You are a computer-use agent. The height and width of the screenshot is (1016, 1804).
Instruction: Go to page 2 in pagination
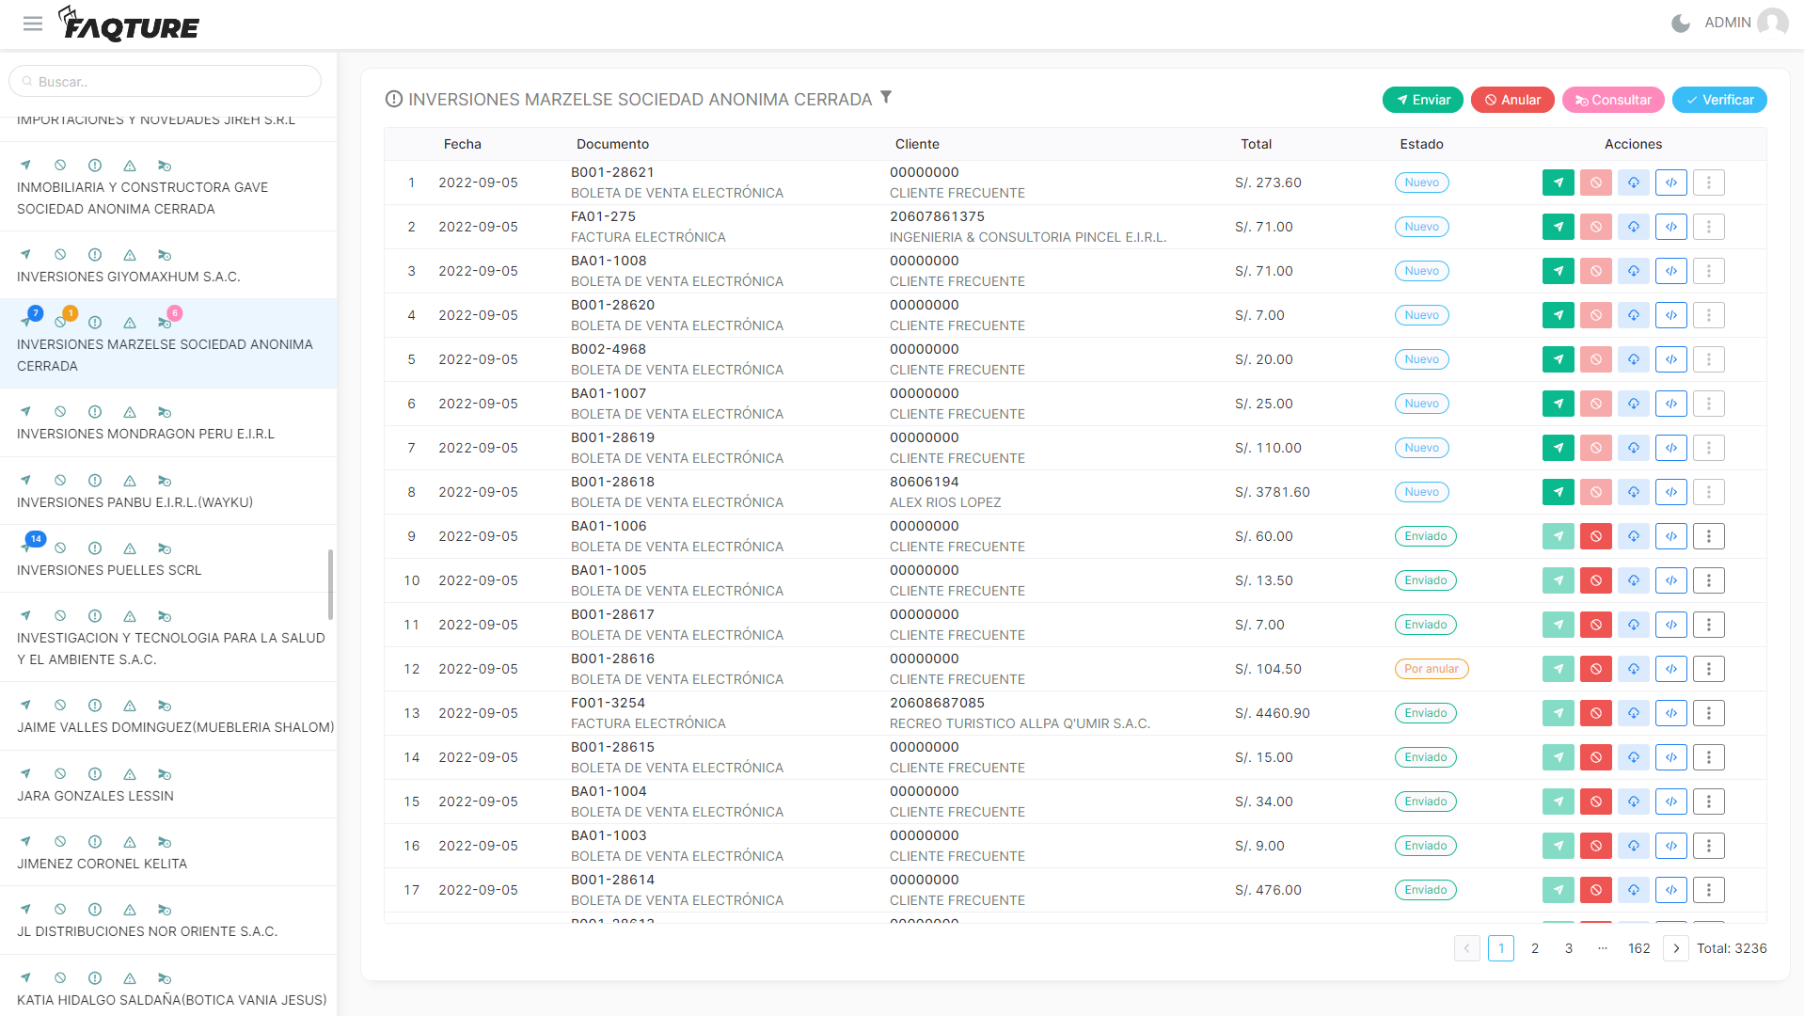1534,948
